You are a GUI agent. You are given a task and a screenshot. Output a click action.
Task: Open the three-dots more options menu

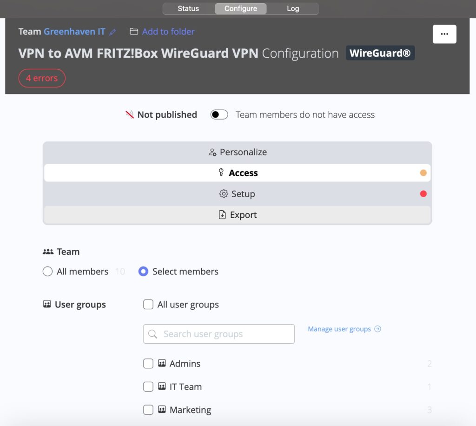coord(444,34)
